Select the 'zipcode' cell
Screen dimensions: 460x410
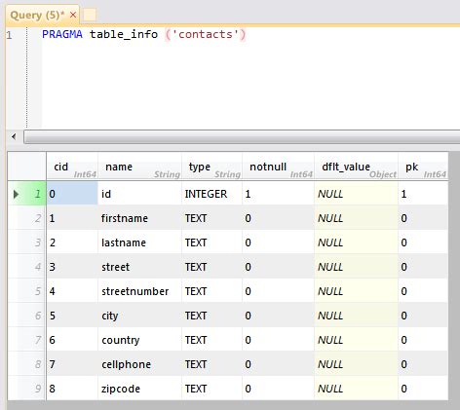139,389
